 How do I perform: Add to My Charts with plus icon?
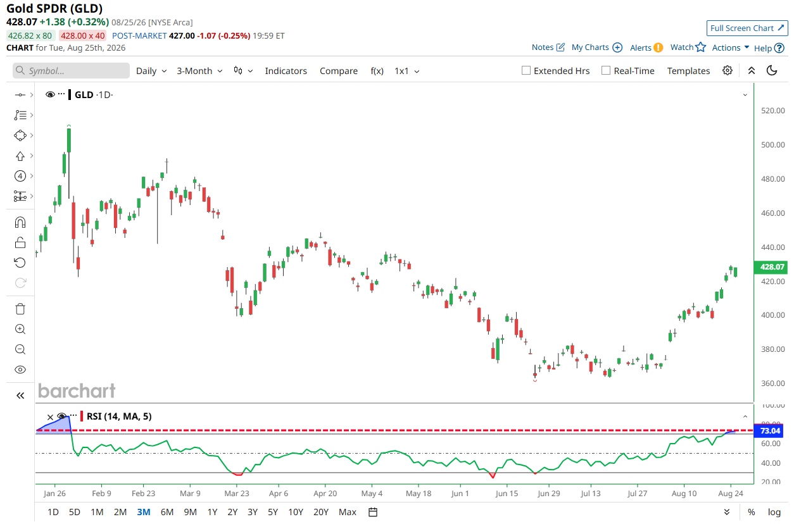coord(617,47)
